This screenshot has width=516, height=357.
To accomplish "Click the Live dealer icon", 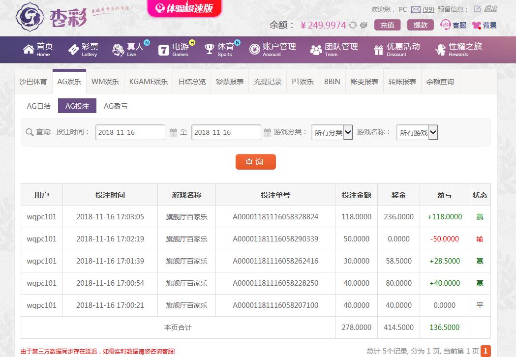I will point(118,50).
